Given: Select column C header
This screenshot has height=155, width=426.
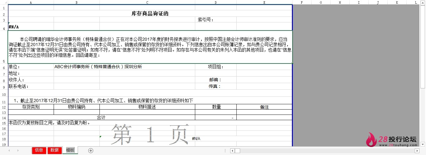Looking at the screenshot, I should pos(147,2).
